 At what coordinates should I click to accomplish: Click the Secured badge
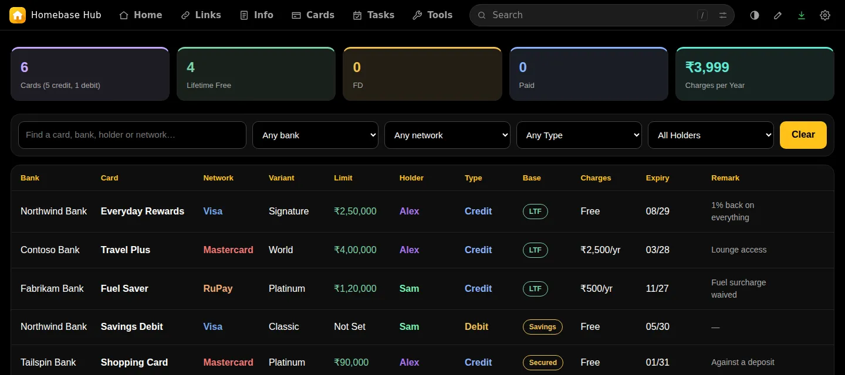543,363
